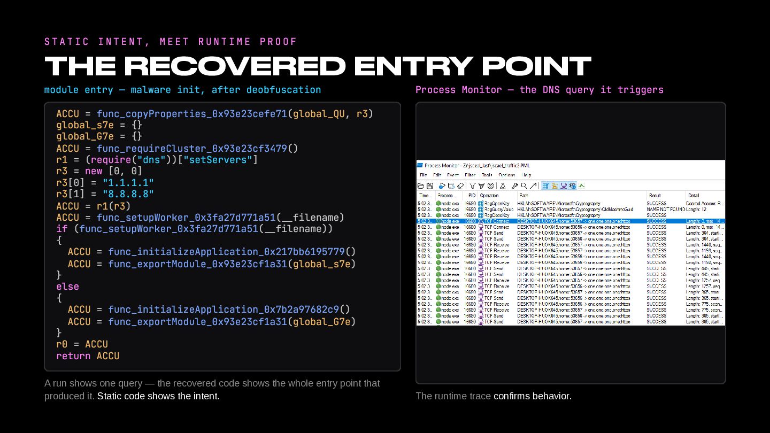
Task: Toggle Show Registry Activity button
Action: (x=545, y=185)
